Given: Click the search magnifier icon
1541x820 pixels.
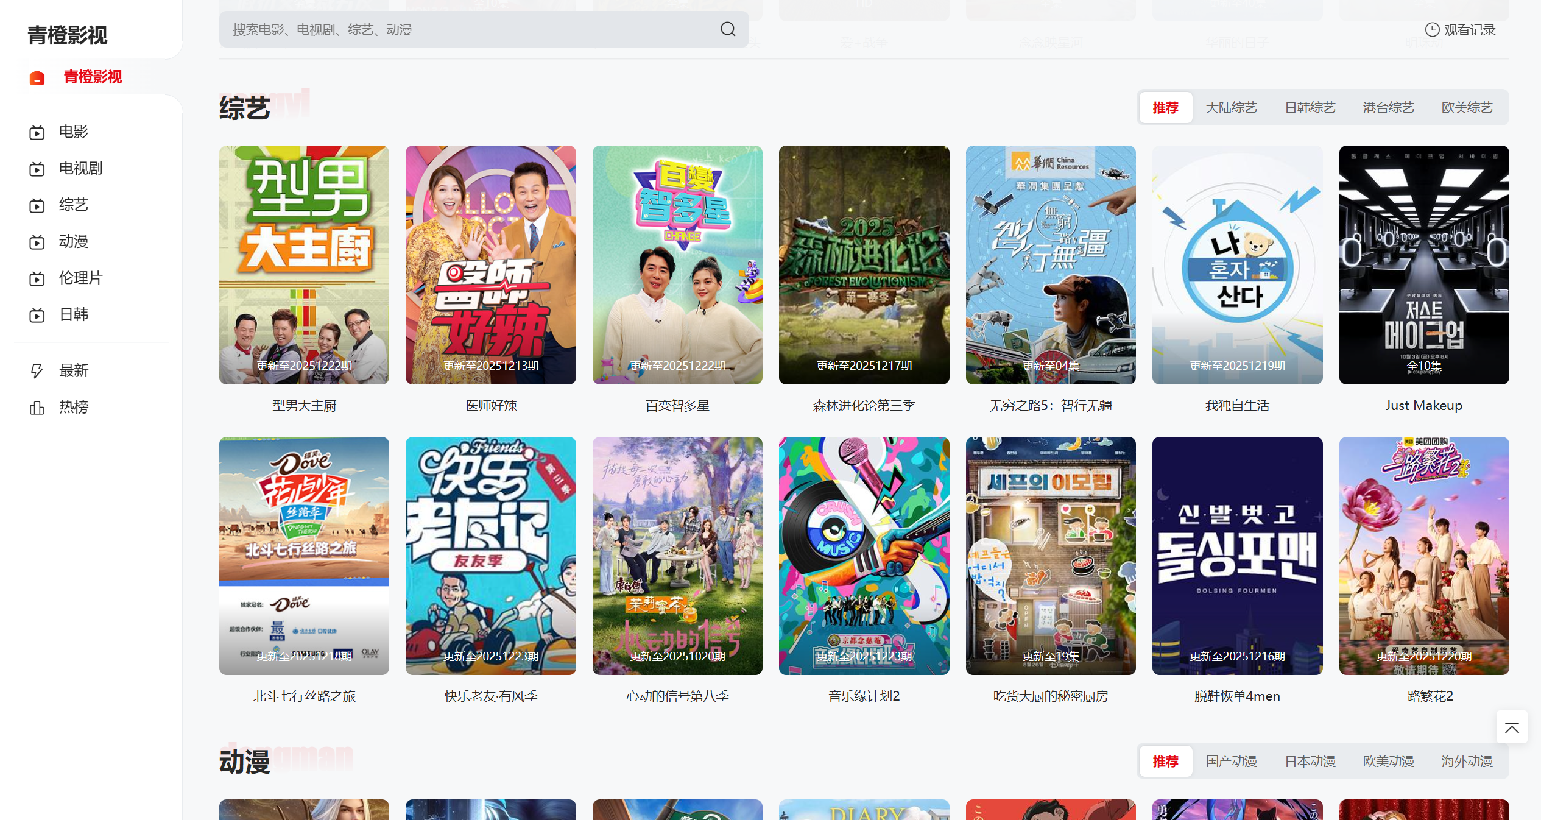Looking at the screenshot, I should tap(727, 29).
